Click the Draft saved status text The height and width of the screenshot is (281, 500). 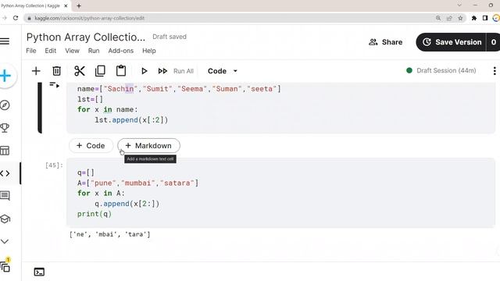(x=170, y=37)
